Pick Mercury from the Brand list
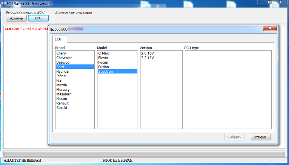 click(x=75, y=90)
